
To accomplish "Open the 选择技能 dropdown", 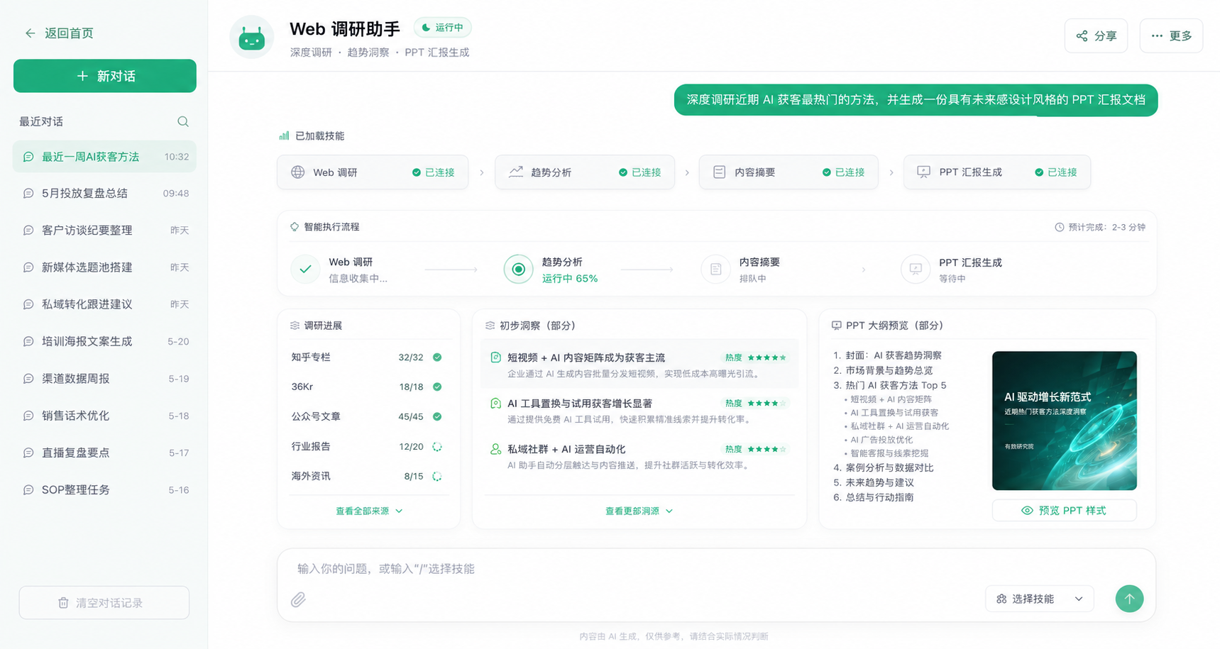I will pos(1040,599).
